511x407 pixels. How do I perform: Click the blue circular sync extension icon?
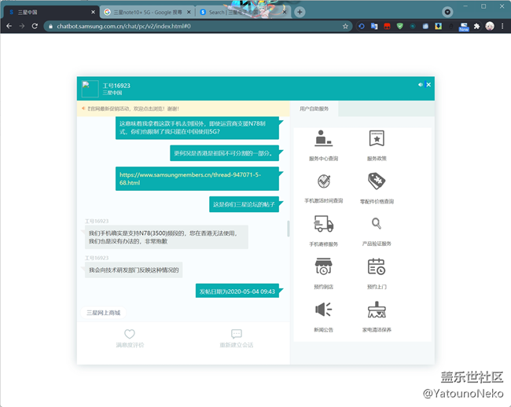(x=362, y=26)
